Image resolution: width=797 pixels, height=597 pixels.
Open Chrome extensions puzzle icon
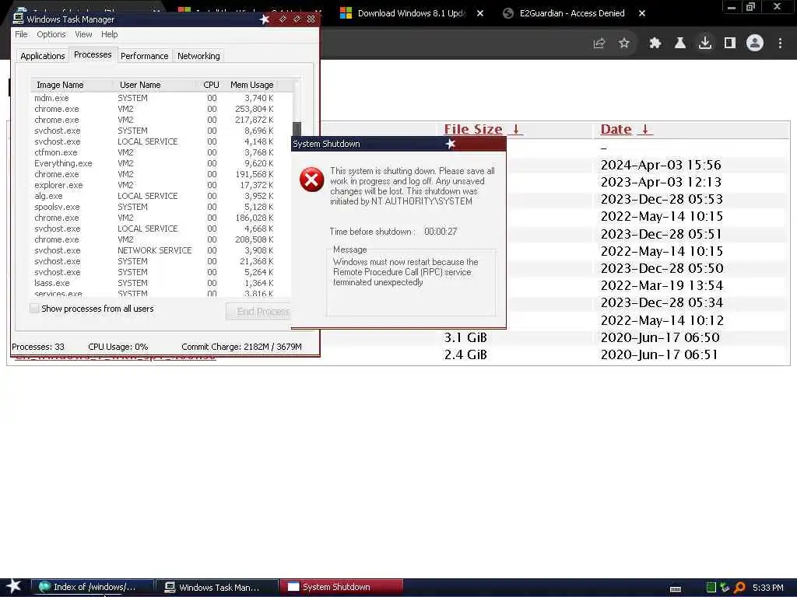(x=655, y=44)
